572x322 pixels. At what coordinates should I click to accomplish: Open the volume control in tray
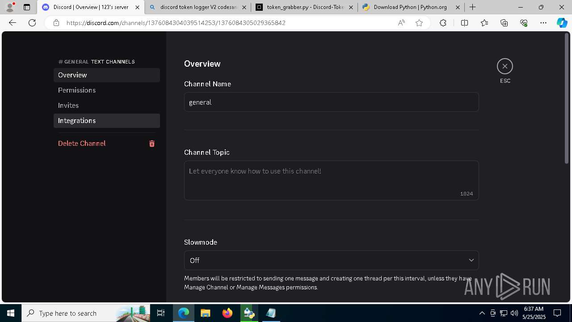coord(514,313)
